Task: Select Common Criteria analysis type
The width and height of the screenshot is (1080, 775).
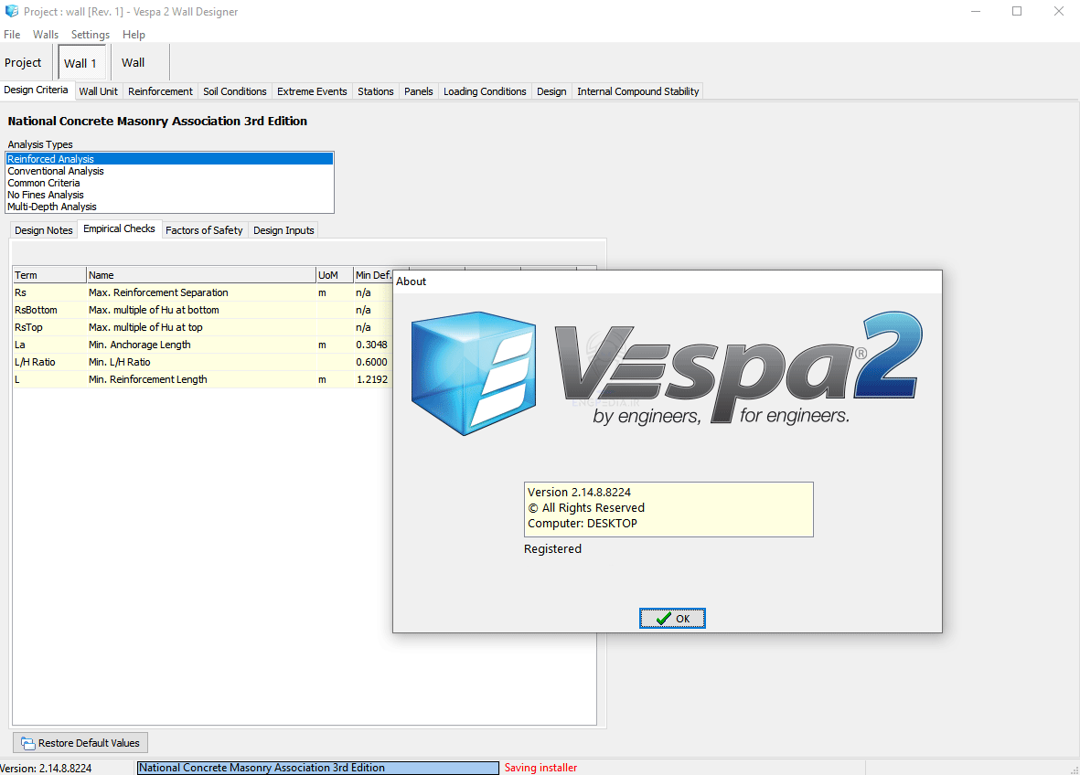Action: pos(169,183)
